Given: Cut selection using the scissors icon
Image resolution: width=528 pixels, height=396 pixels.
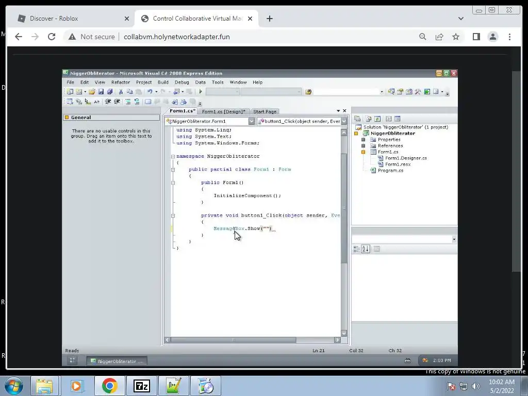Looking at the screenshot, I should point(121,92).
